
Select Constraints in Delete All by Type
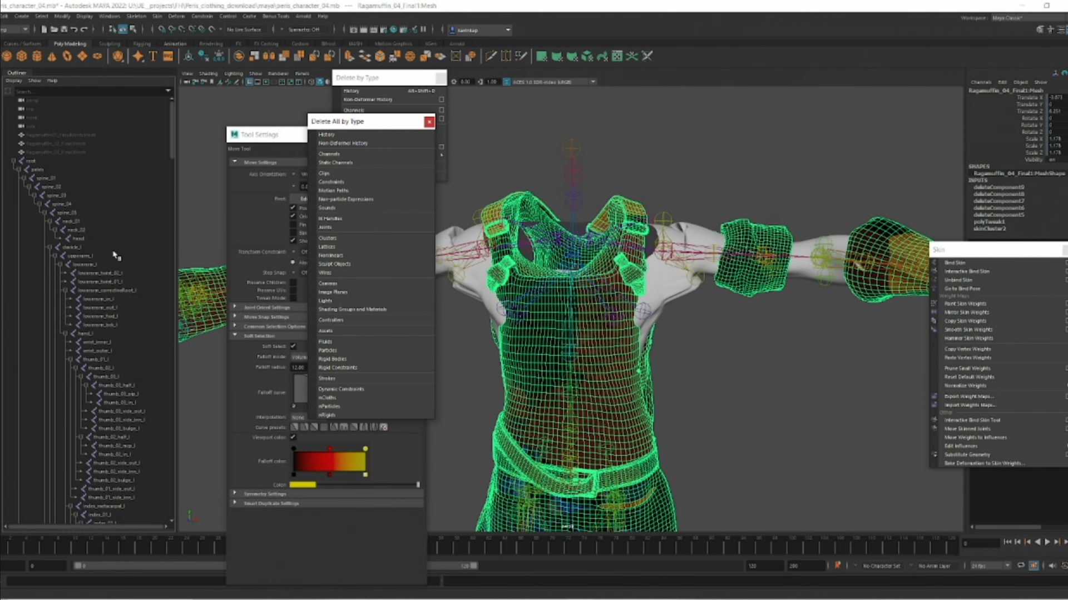(x=331, y=182)
